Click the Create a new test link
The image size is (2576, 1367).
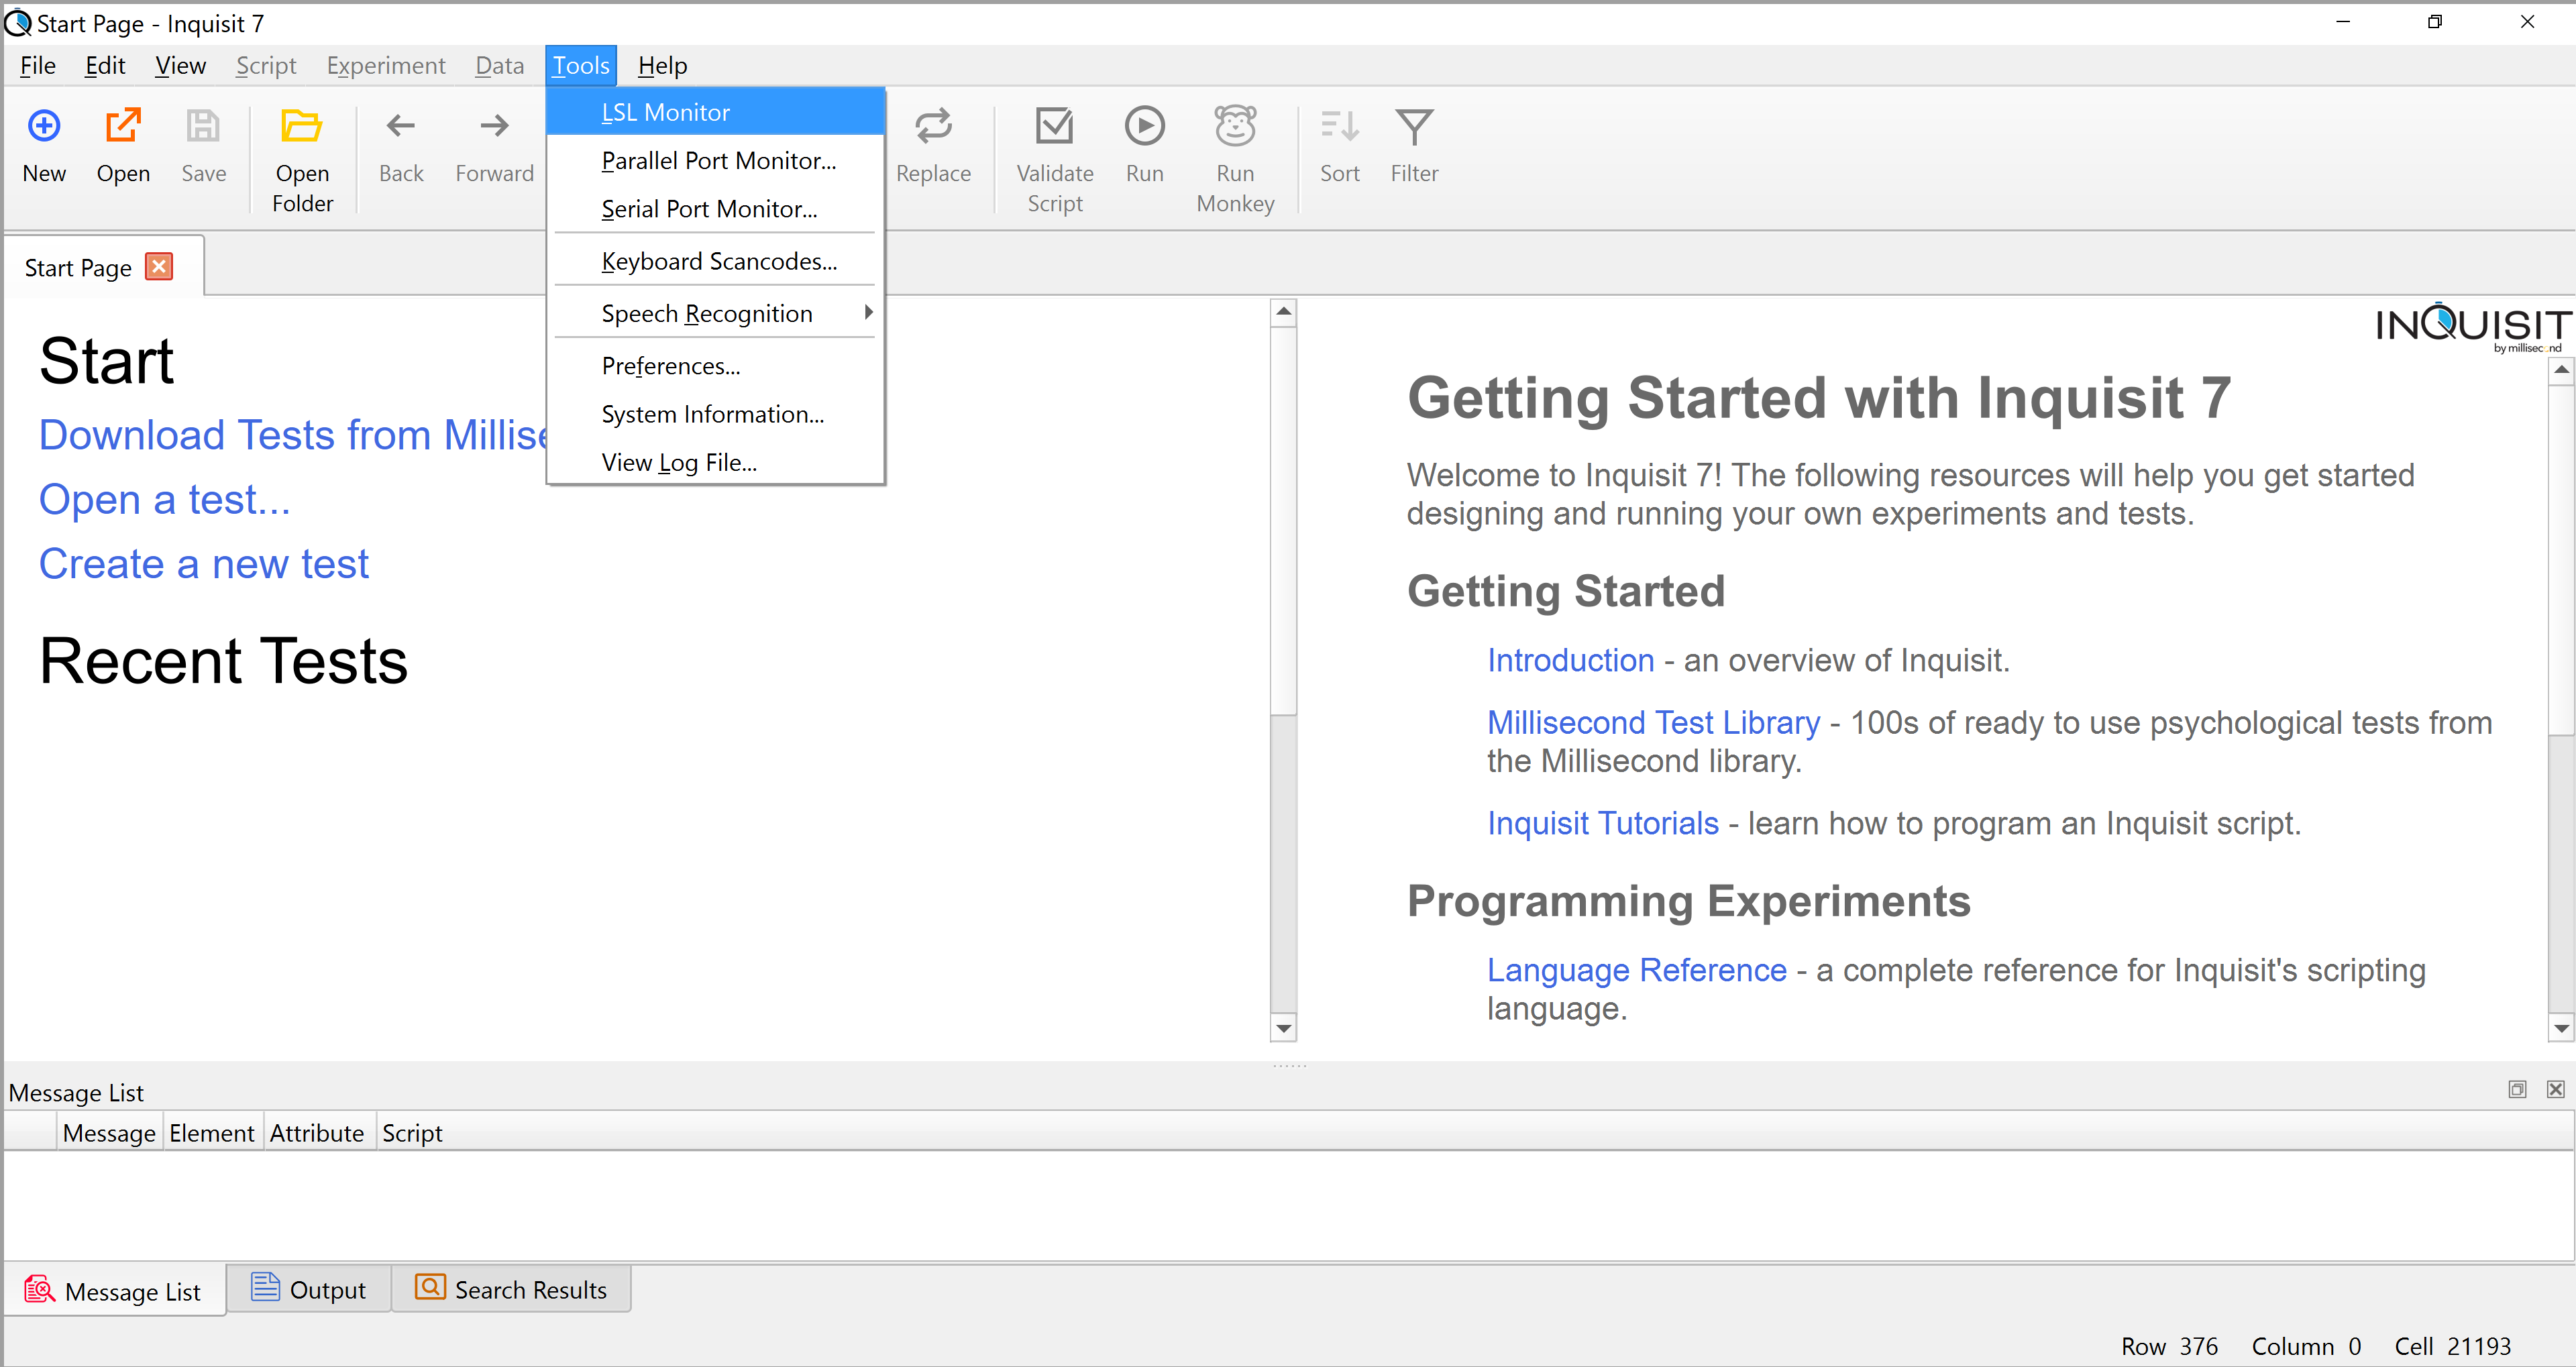pyautogui.click(x=204, y=564)
